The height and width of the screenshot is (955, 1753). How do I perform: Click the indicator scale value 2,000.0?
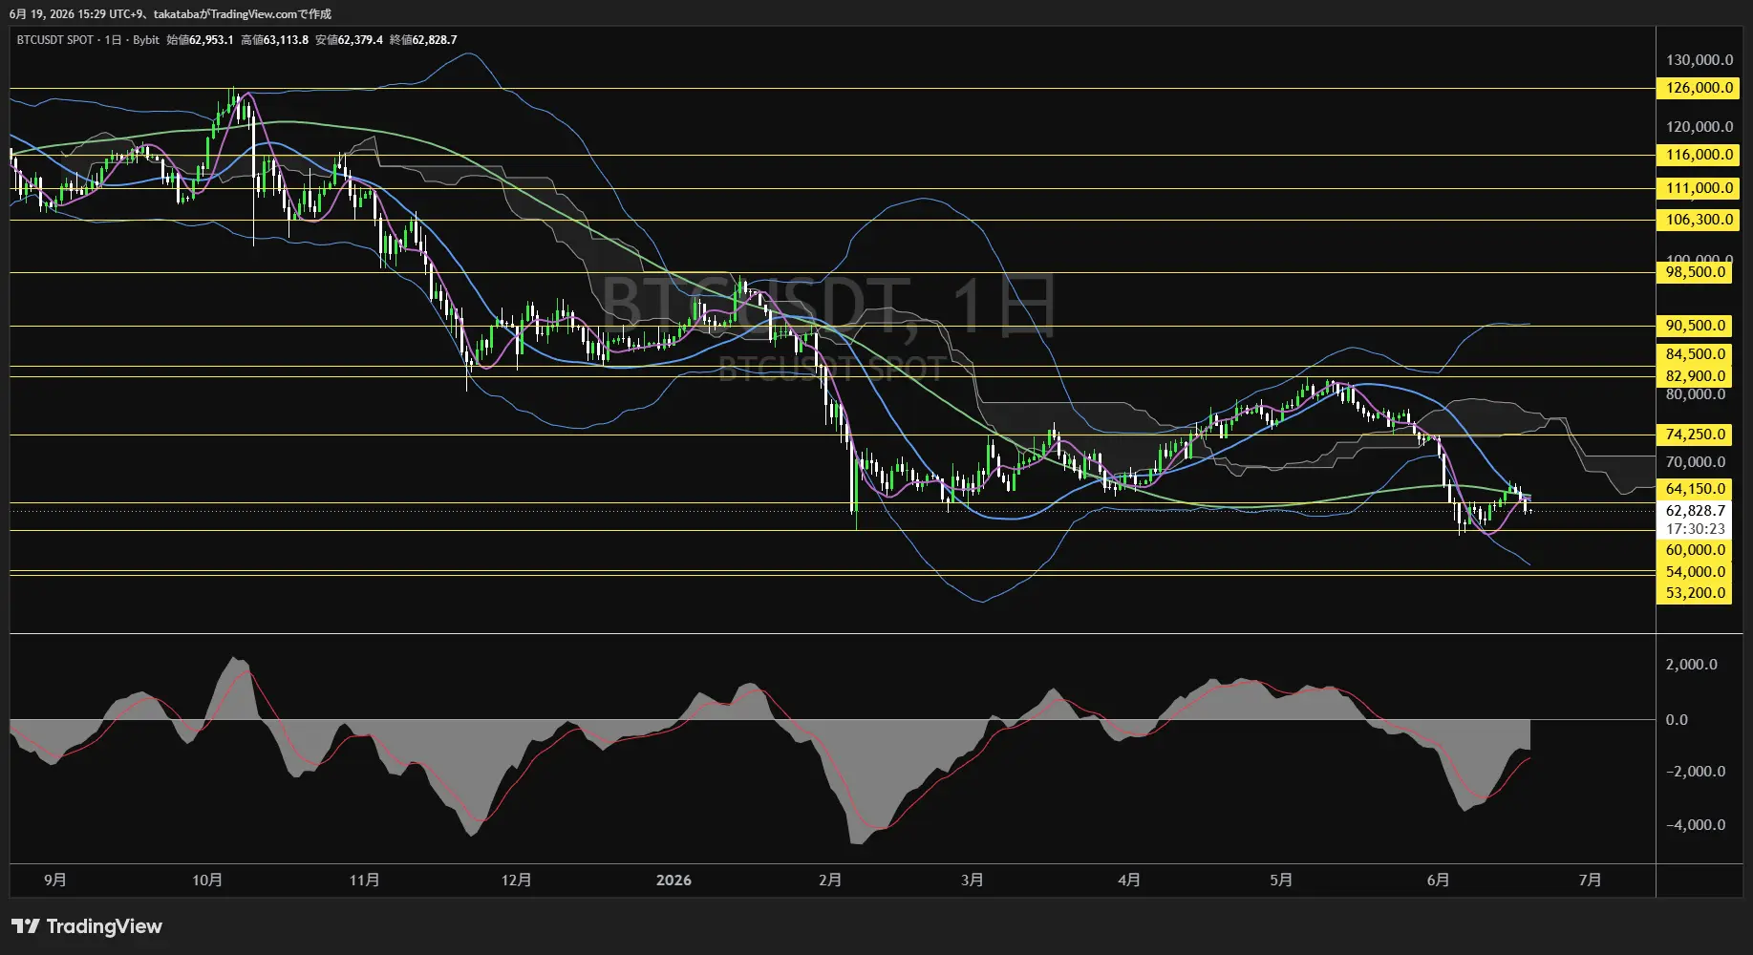coord(1692,665)
